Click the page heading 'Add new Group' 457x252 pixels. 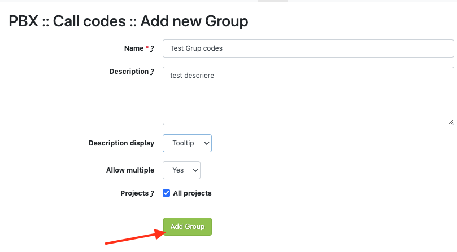point(194,22)
